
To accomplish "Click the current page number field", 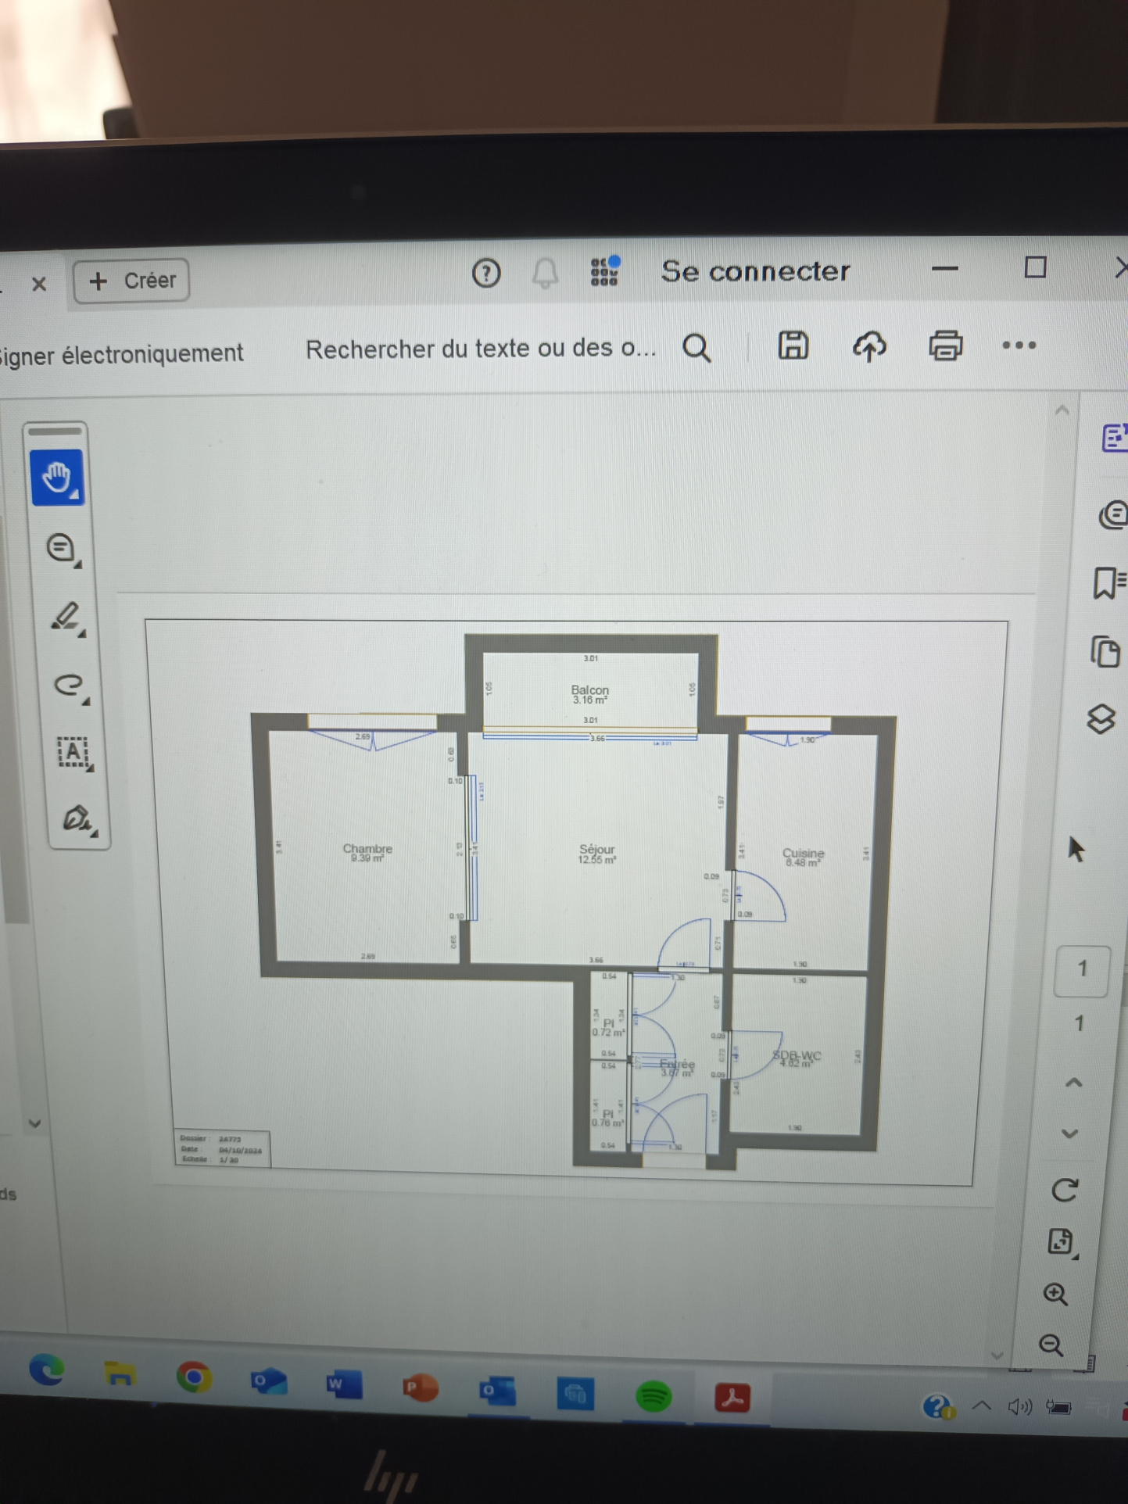I will coord(1082,969).
